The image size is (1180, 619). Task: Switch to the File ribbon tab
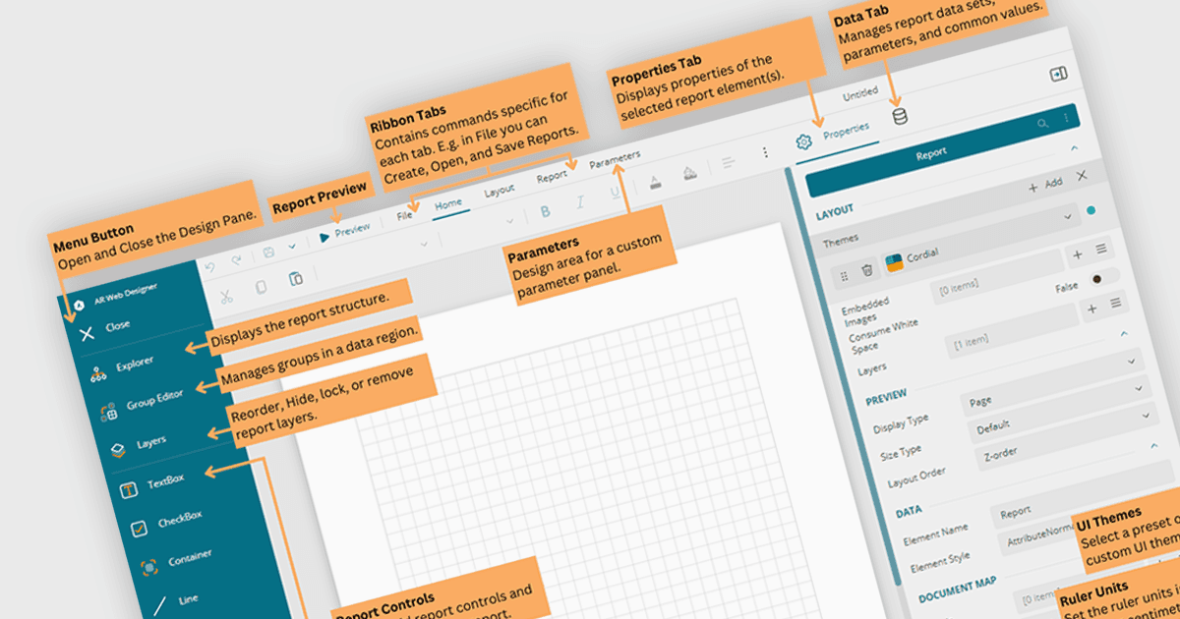[404, 214]
